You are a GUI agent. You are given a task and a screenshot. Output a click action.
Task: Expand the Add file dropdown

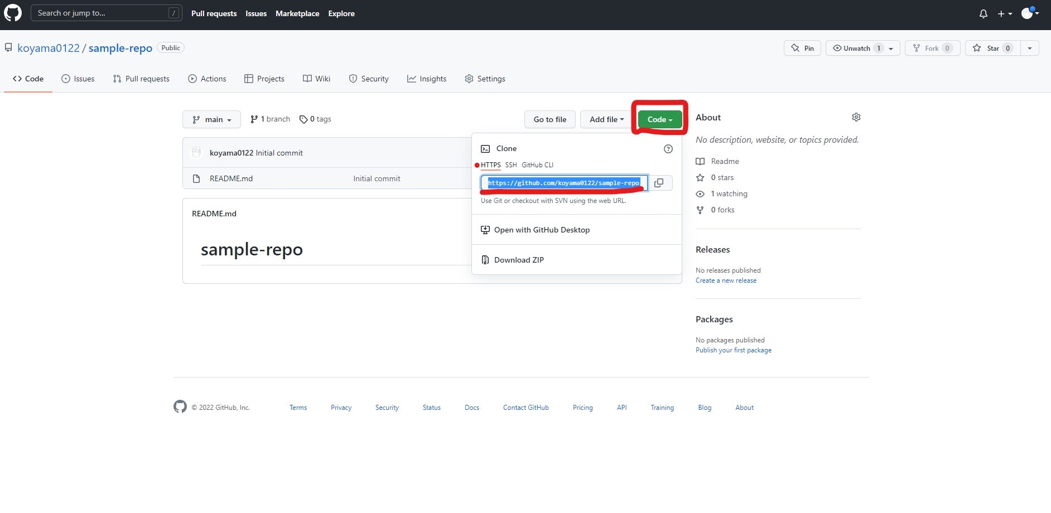(x=607, y=119)
